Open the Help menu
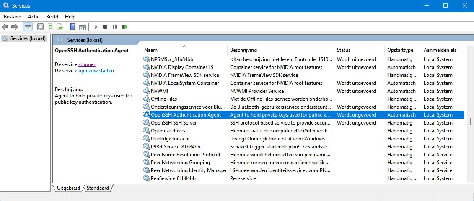Screen dimensions: 474x201 coord(70,17)
